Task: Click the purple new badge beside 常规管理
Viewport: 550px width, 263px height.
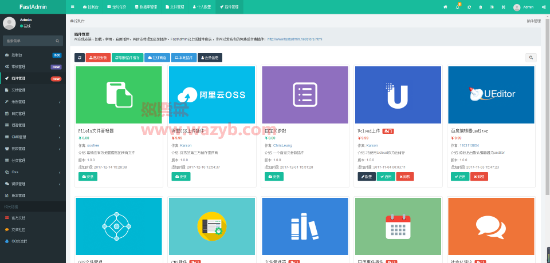Action: 56,67
